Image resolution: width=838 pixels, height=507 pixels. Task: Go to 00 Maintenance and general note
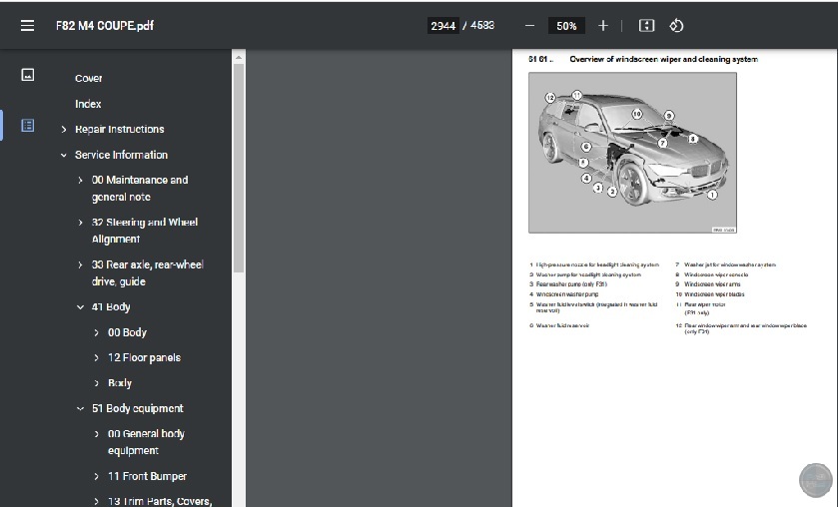[x=140, y=188]
